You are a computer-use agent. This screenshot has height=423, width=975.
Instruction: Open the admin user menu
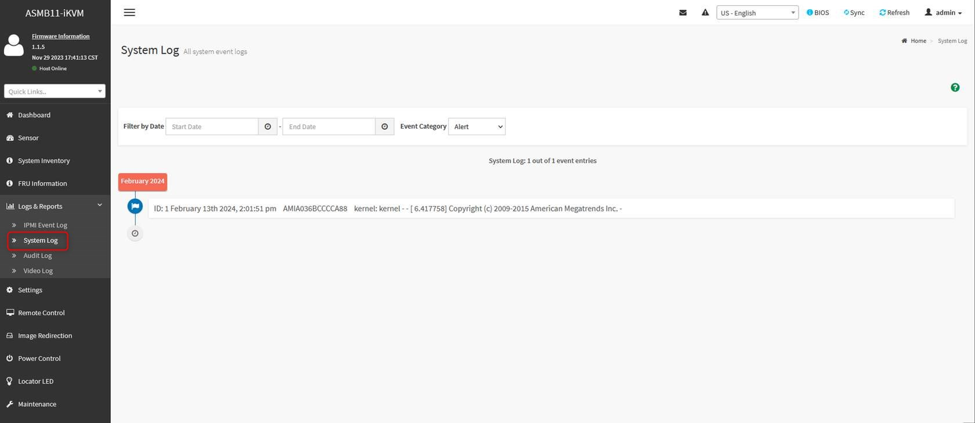coord(943,13)
